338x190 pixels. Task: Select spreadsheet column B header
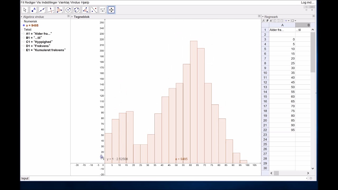(303, 25)
